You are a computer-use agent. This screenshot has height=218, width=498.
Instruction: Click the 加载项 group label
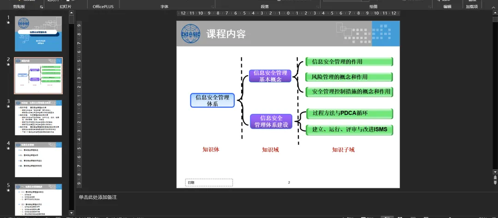click(472, 6)
